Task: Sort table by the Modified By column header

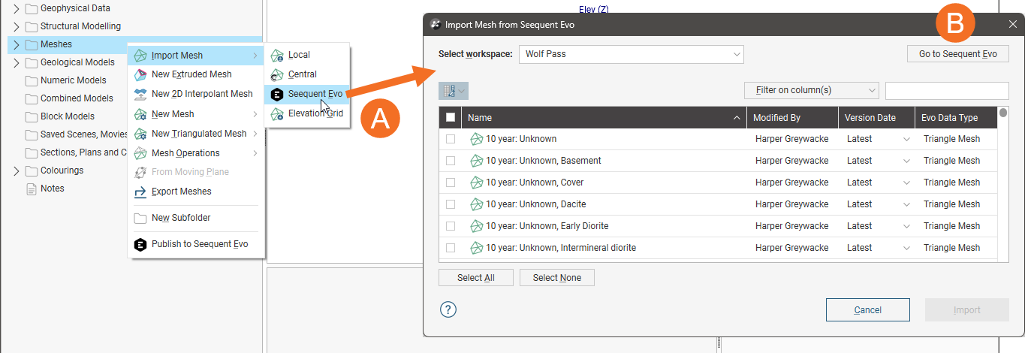Action: [x=792, y=117]
